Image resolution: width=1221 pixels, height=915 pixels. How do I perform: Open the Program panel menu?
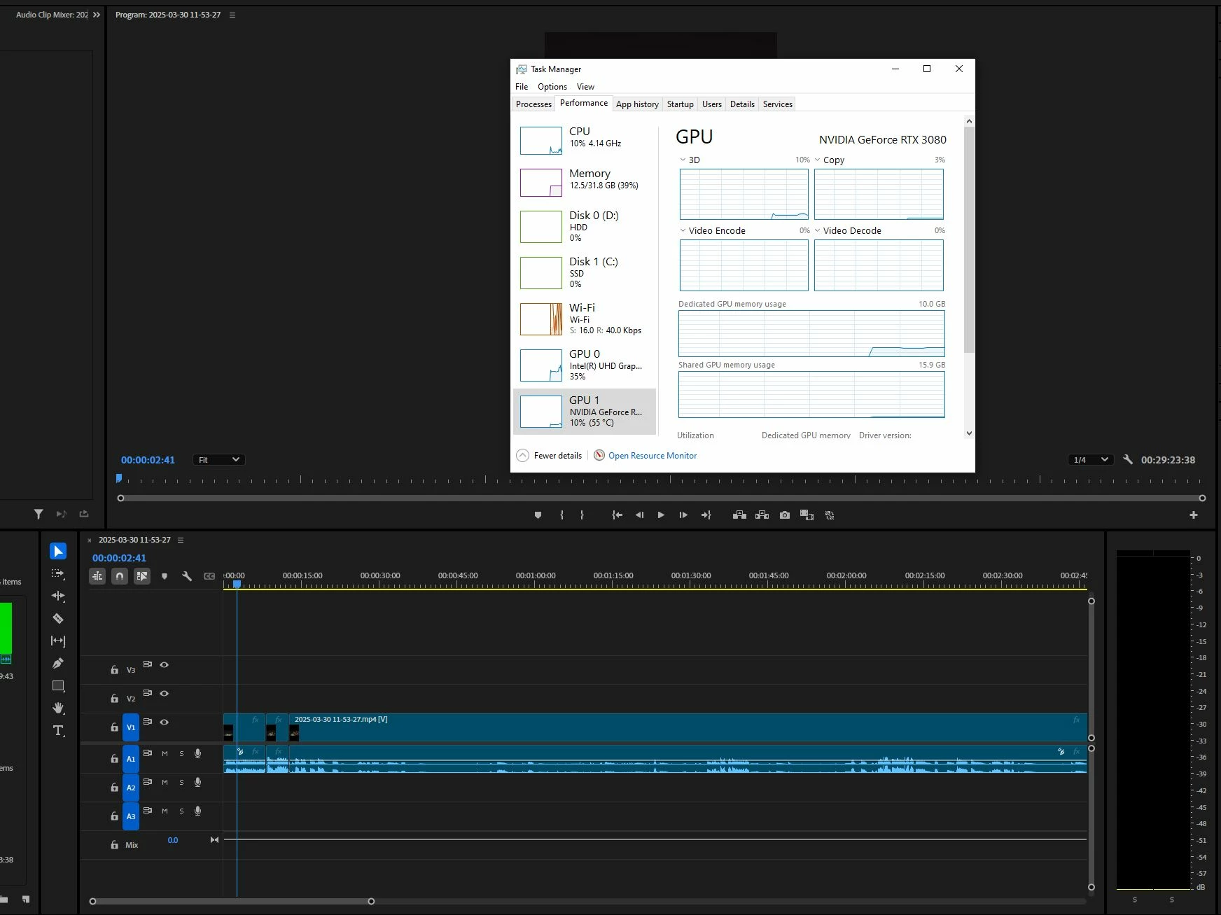pos(232,15)
